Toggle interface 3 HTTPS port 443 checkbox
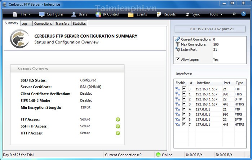 point(184,104)
